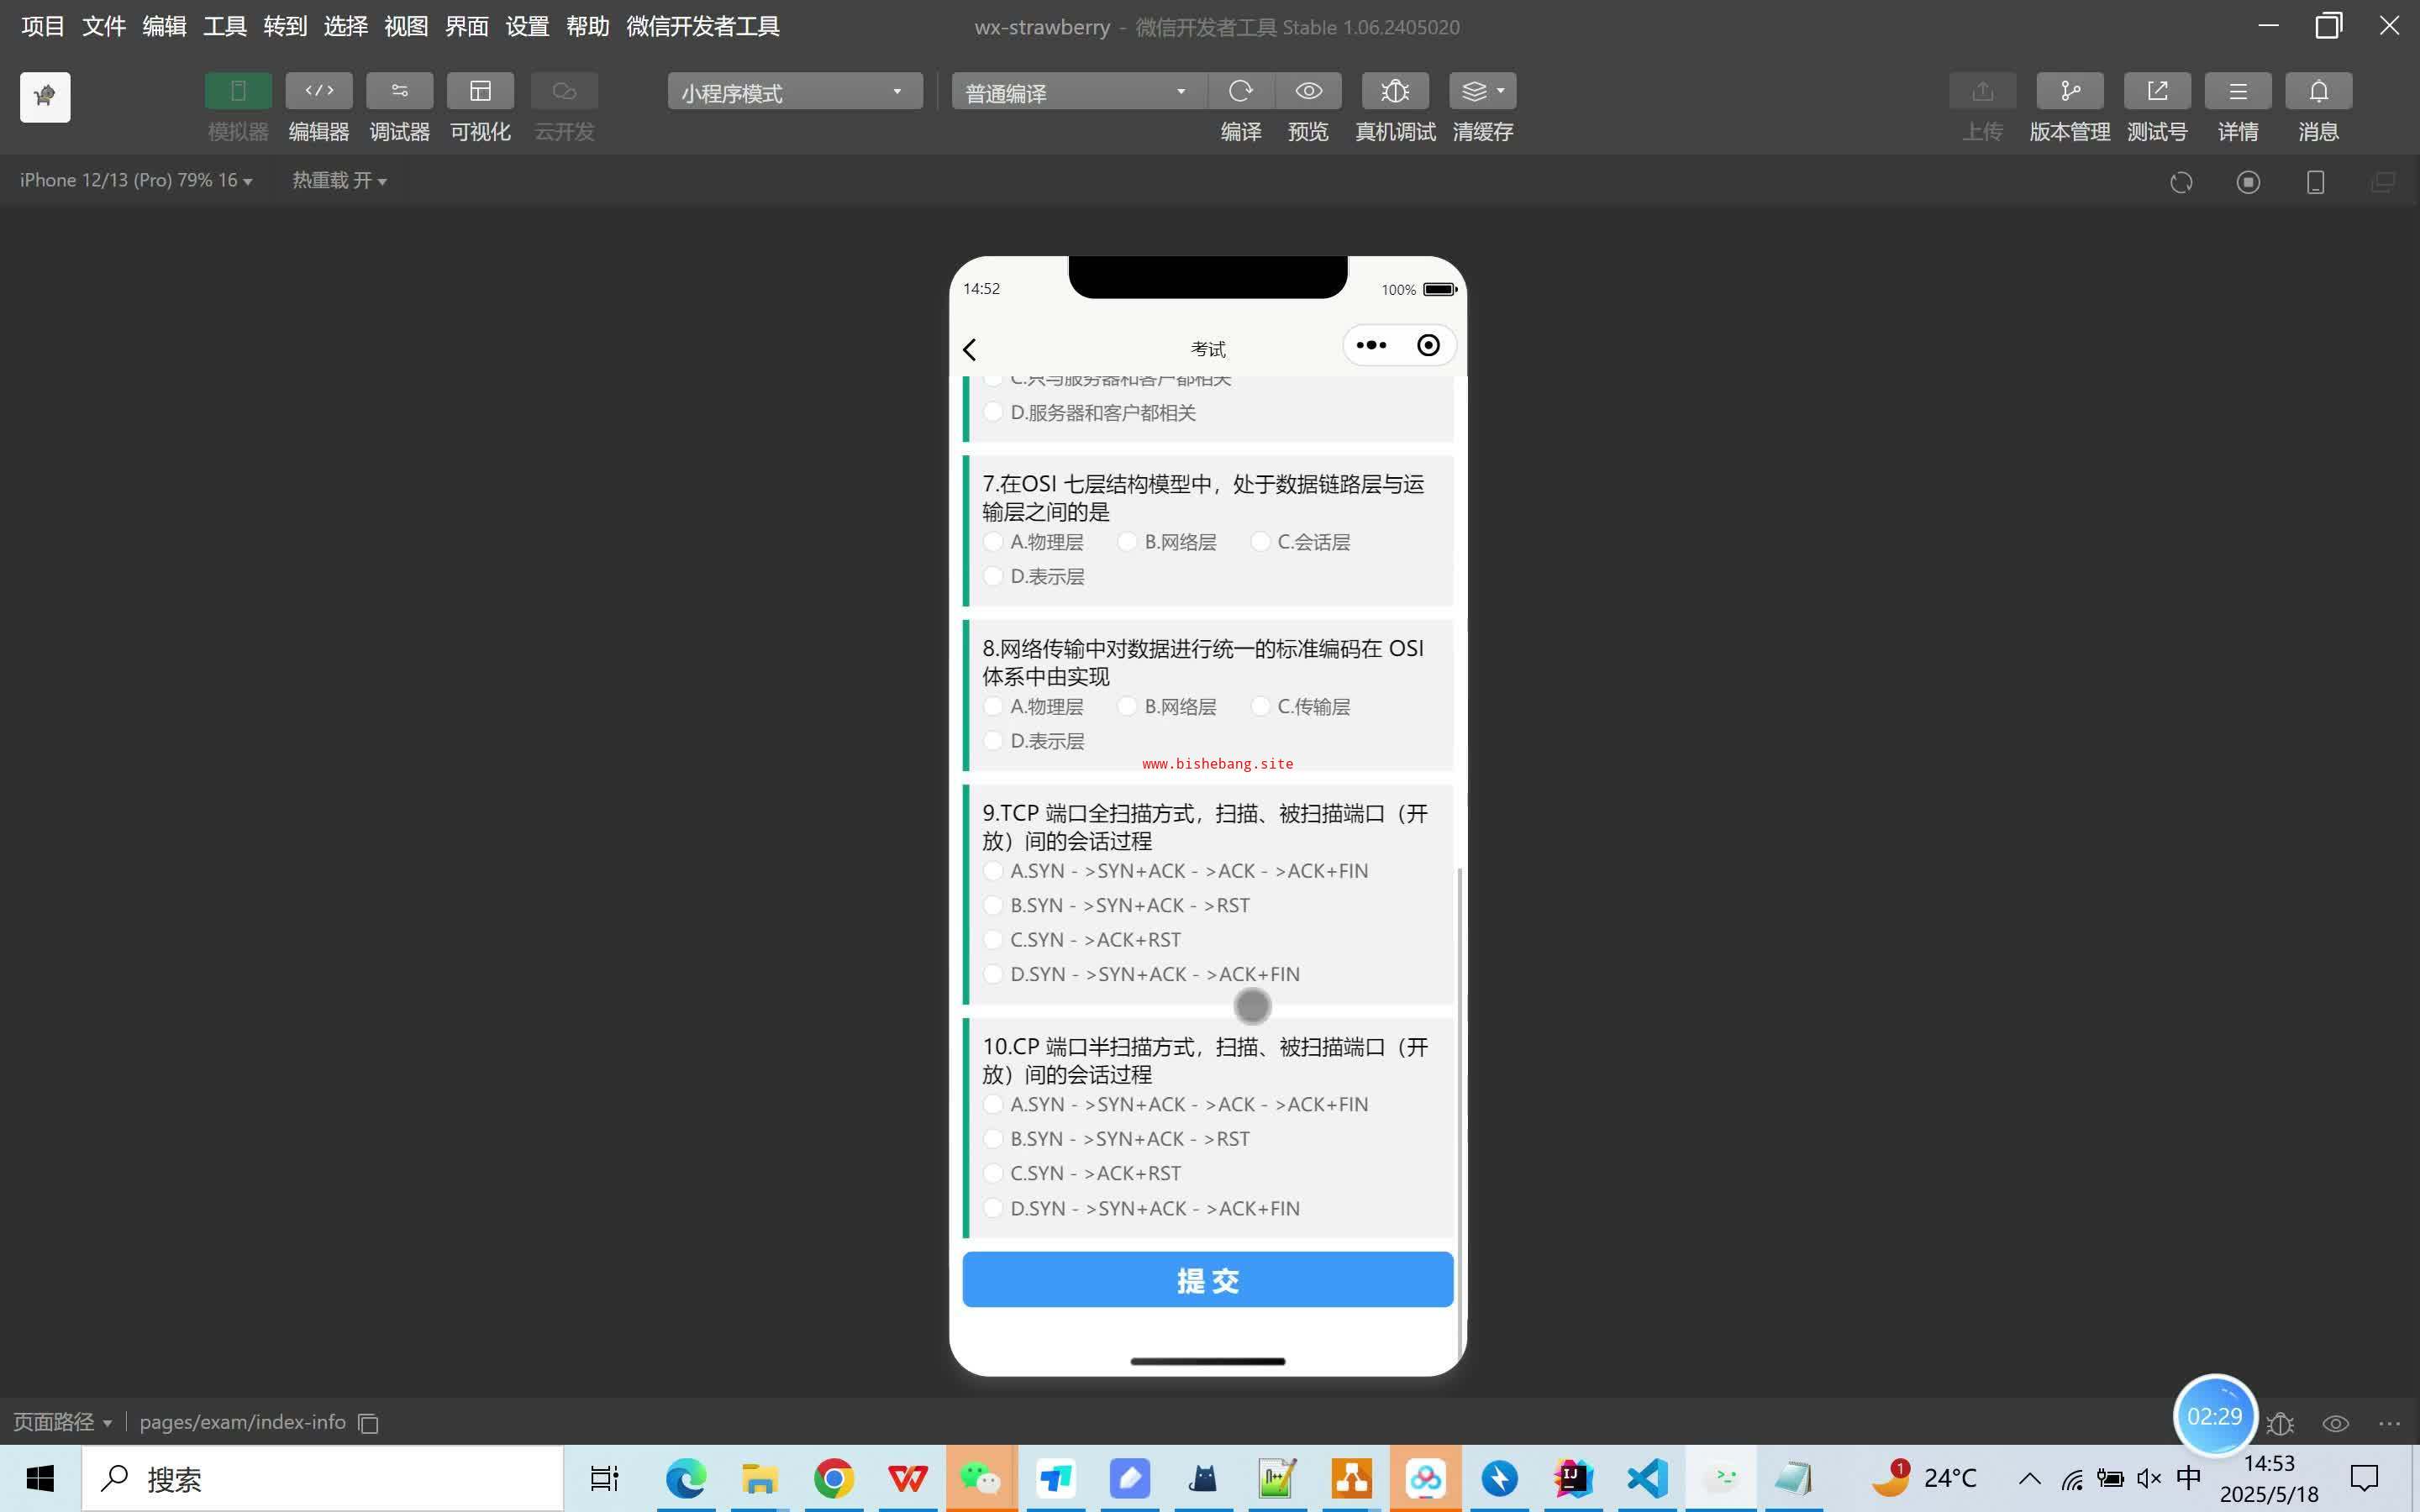Open the Messages bell icon

tap(2317, 91)
